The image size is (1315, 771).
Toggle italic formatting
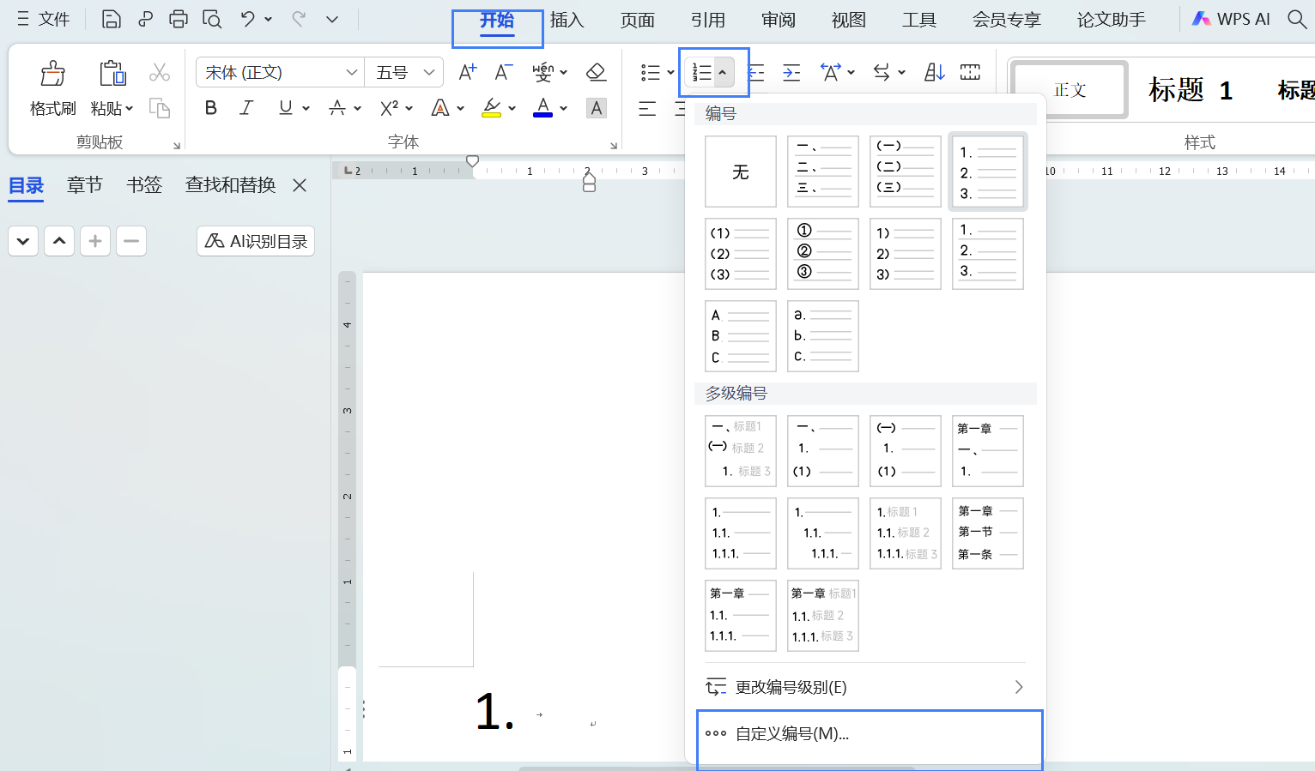coord(247,108)
